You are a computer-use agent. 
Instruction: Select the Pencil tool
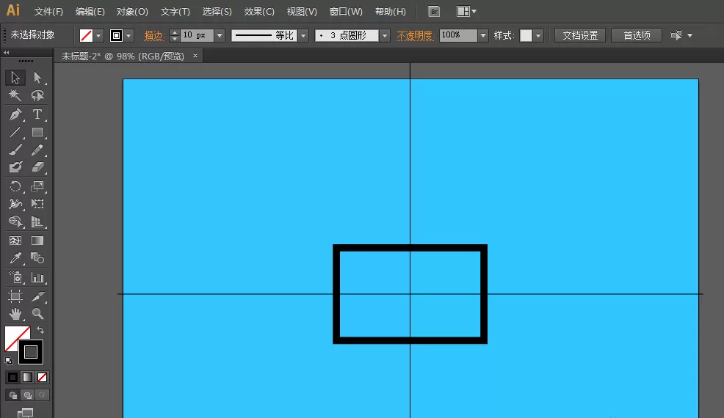pos(37,150)
